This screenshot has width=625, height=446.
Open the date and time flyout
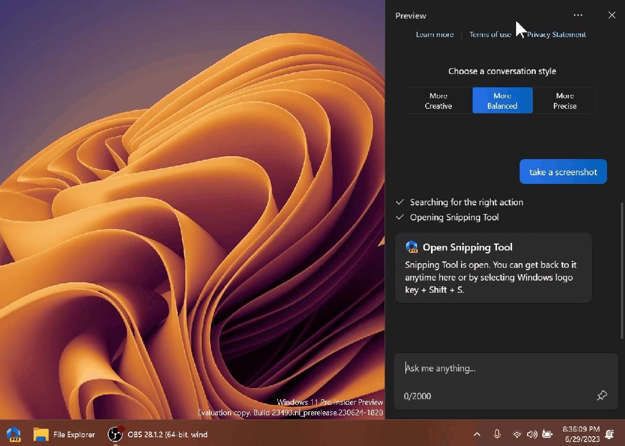click(x=581, y=434)
